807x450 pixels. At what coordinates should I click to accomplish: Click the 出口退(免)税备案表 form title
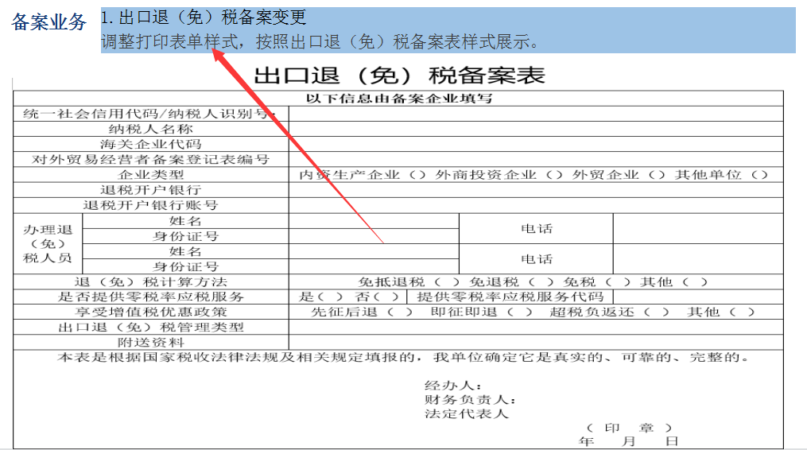[399, 76]
